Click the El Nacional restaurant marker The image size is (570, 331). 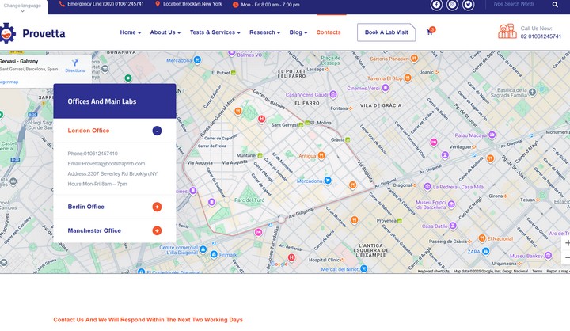pyautogui.click(x=482, y=238)
